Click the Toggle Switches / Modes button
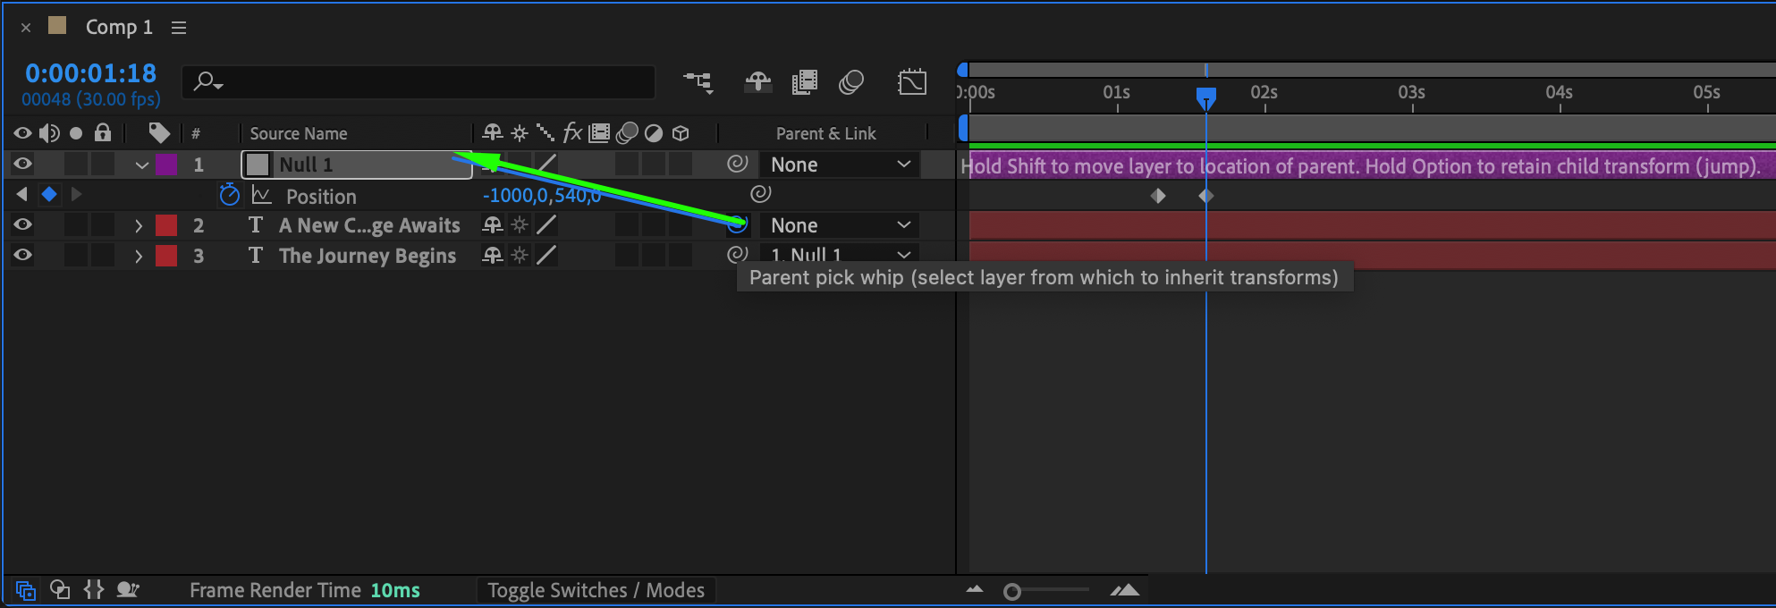 (x=596, y=590)
